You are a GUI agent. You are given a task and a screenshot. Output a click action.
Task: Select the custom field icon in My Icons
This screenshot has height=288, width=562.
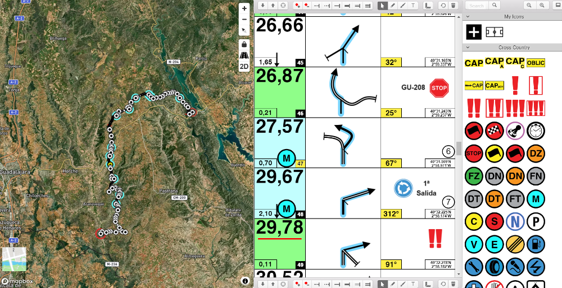pos(494,32)
